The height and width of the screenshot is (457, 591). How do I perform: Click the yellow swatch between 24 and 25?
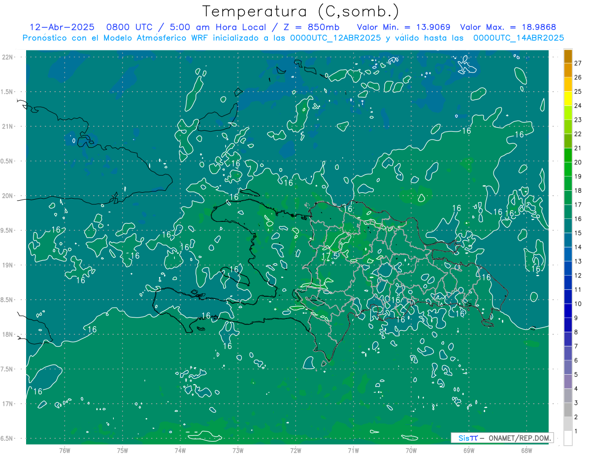(x=568, y=99)
